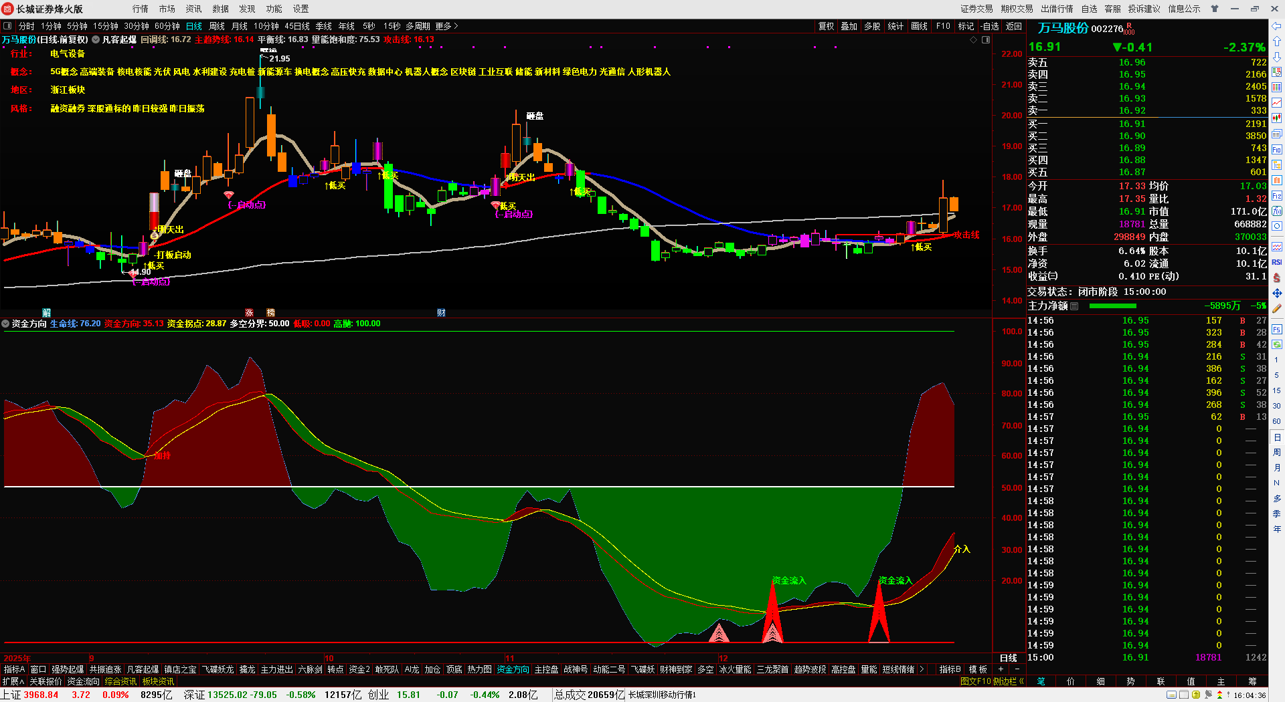The image size is (1285, 702).
Task: Click the 叠加 button
Action: (x=849, y=26)
